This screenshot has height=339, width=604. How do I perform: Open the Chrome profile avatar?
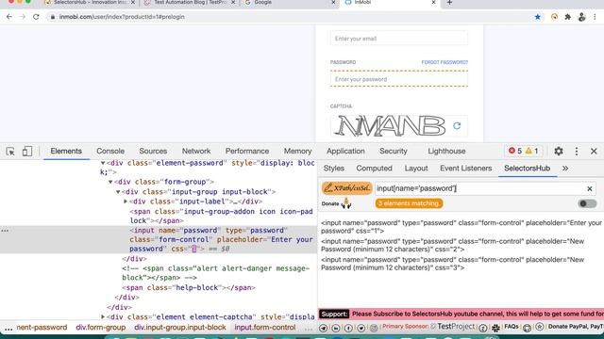click(581, 17)
